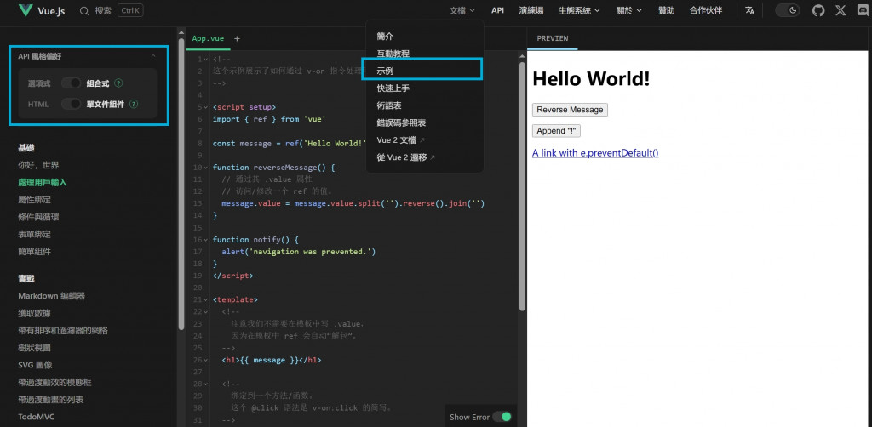Open the 合作伙伴 nav link
Image resolution: width=872 pixels, height=427 pixels.
coord(706,10)
